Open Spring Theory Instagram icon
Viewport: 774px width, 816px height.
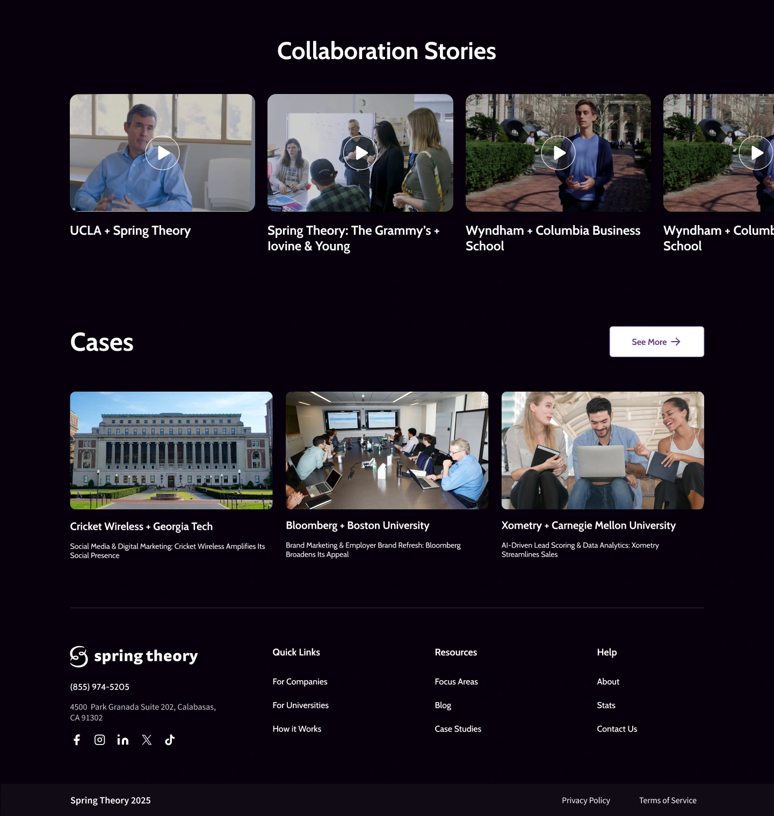point(100,740)
